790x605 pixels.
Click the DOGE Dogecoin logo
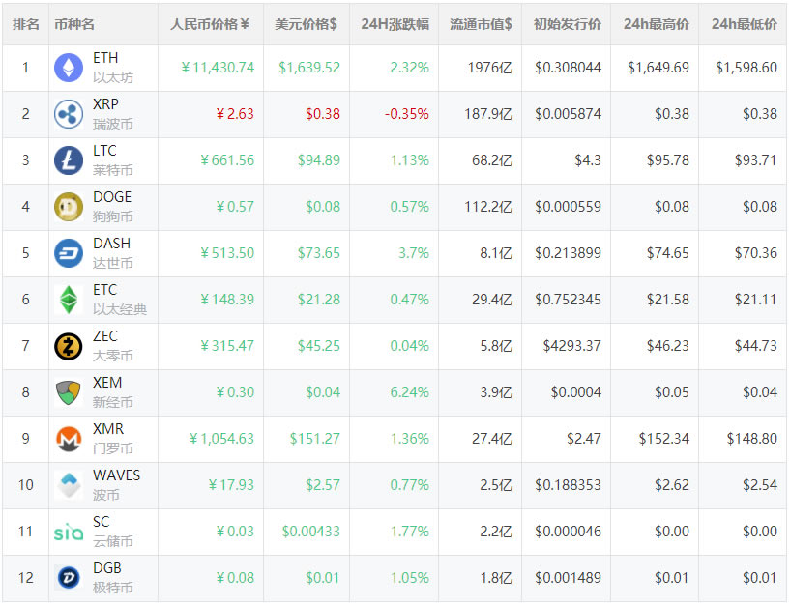[69, 207]
